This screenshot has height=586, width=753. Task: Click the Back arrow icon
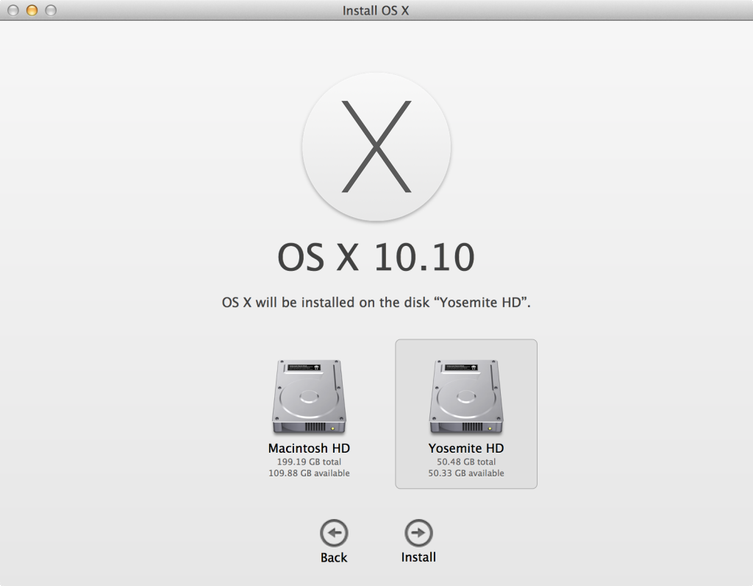pyautogui.click(x=334, y=533)
